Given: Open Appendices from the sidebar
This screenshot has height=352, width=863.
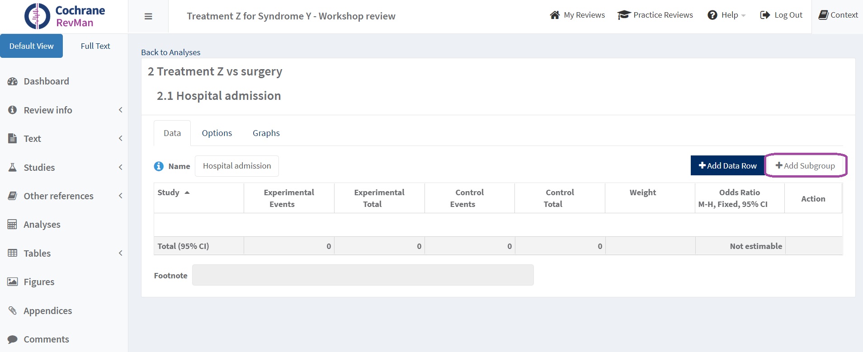Looking at the screenshot, I should point(47,311).
